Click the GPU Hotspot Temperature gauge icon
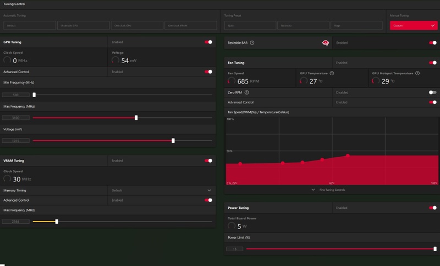440x266 pixels. tap(376, 81)
